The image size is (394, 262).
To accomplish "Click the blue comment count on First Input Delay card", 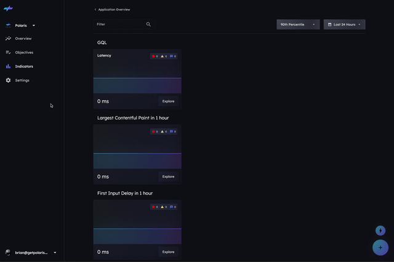I will [173, 207].
